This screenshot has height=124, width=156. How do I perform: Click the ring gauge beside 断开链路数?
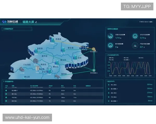[110, 45]
